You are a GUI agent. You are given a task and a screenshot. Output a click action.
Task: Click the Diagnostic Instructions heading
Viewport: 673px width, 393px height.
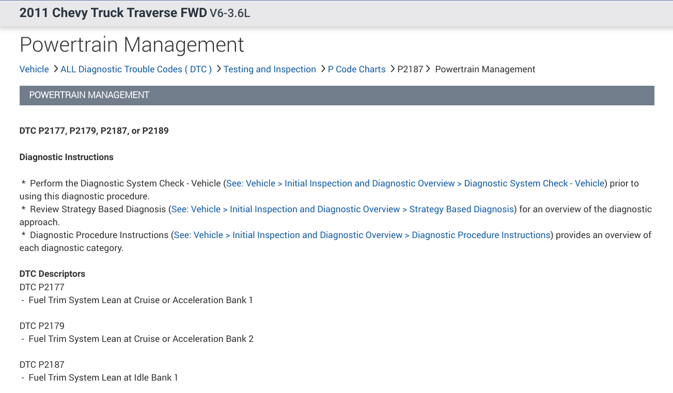tap(66, 157)
